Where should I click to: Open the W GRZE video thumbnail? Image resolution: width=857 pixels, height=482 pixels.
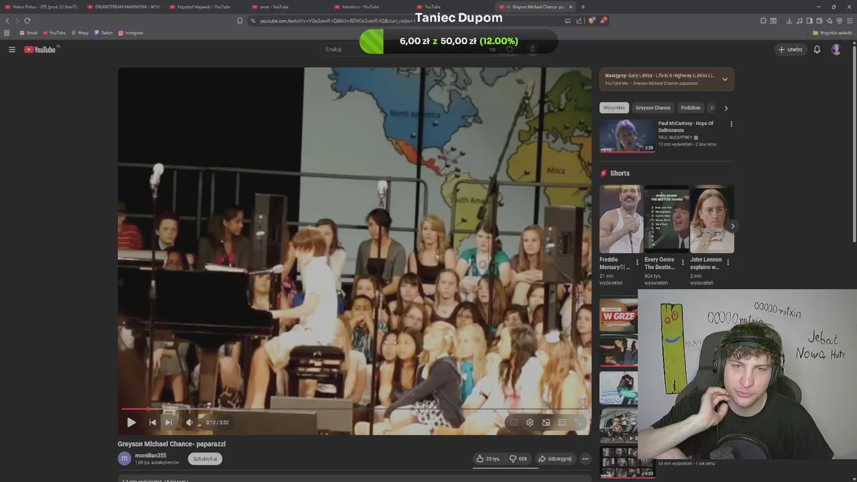coord(619,315)
